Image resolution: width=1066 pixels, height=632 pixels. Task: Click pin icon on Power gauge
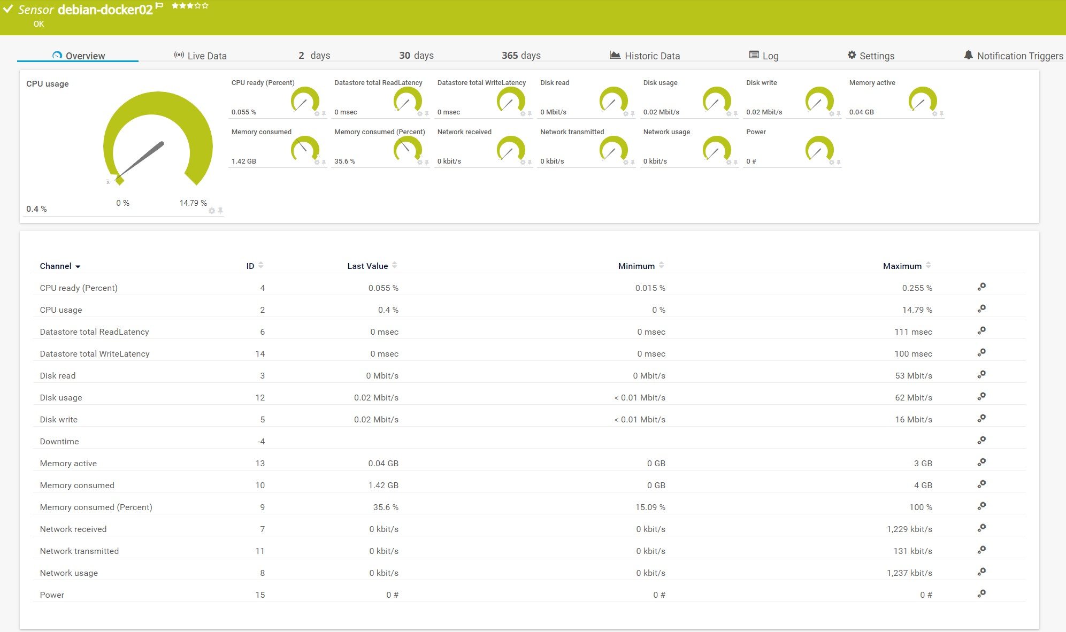838,163
